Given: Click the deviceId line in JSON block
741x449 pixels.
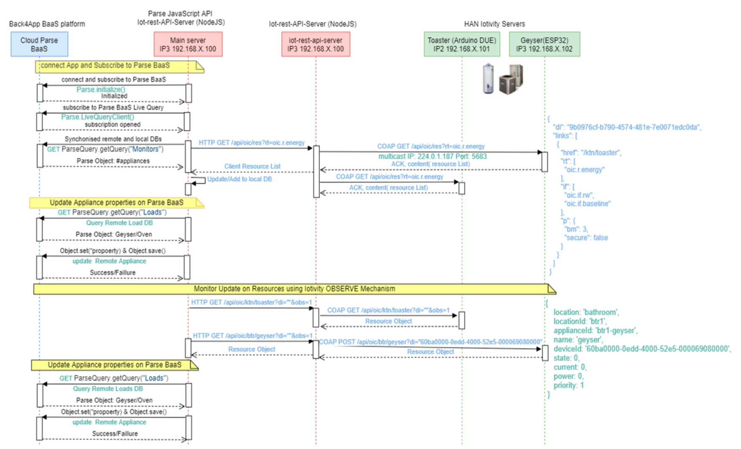Looking at the screenshot, I should [642, 349].
